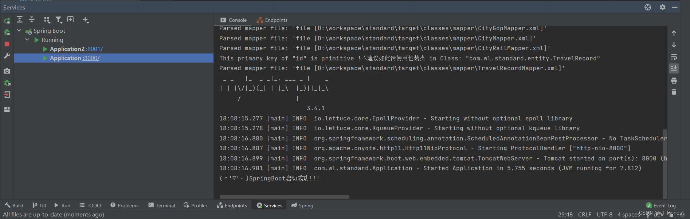Open the :8001/ link for Application2
690x219 pixels.
point(94,49)
